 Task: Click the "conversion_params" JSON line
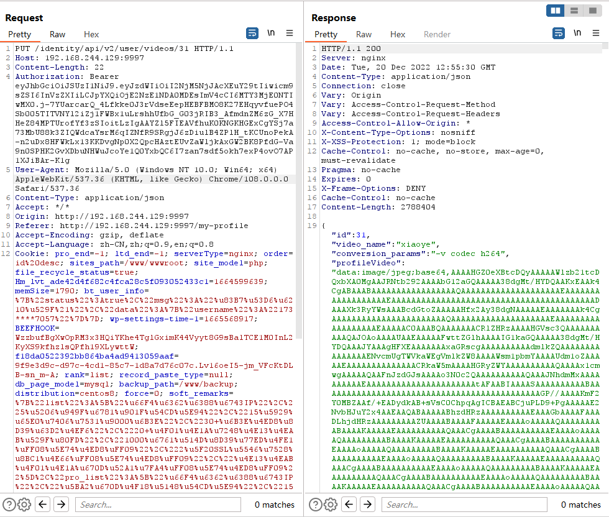point(420,254)
